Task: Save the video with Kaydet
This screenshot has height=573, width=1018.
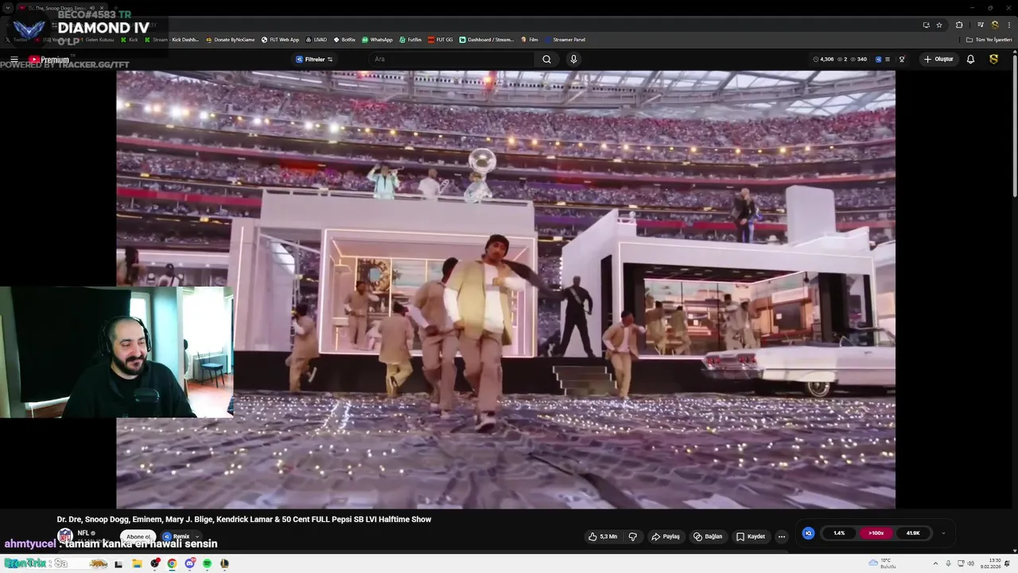Action: click(x=750, y=536)
